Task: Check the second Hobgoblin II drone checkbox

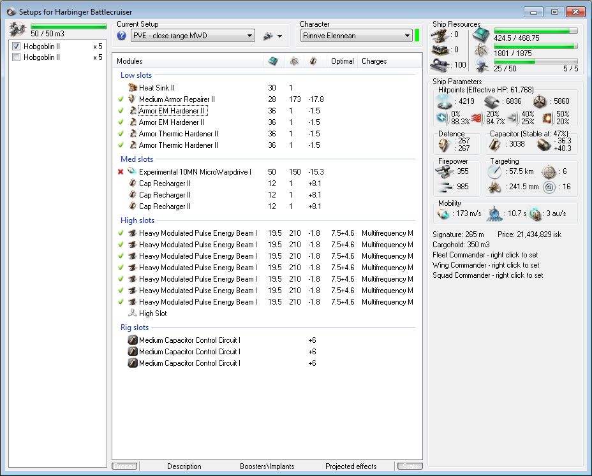Action: click(x=16, y=57)
